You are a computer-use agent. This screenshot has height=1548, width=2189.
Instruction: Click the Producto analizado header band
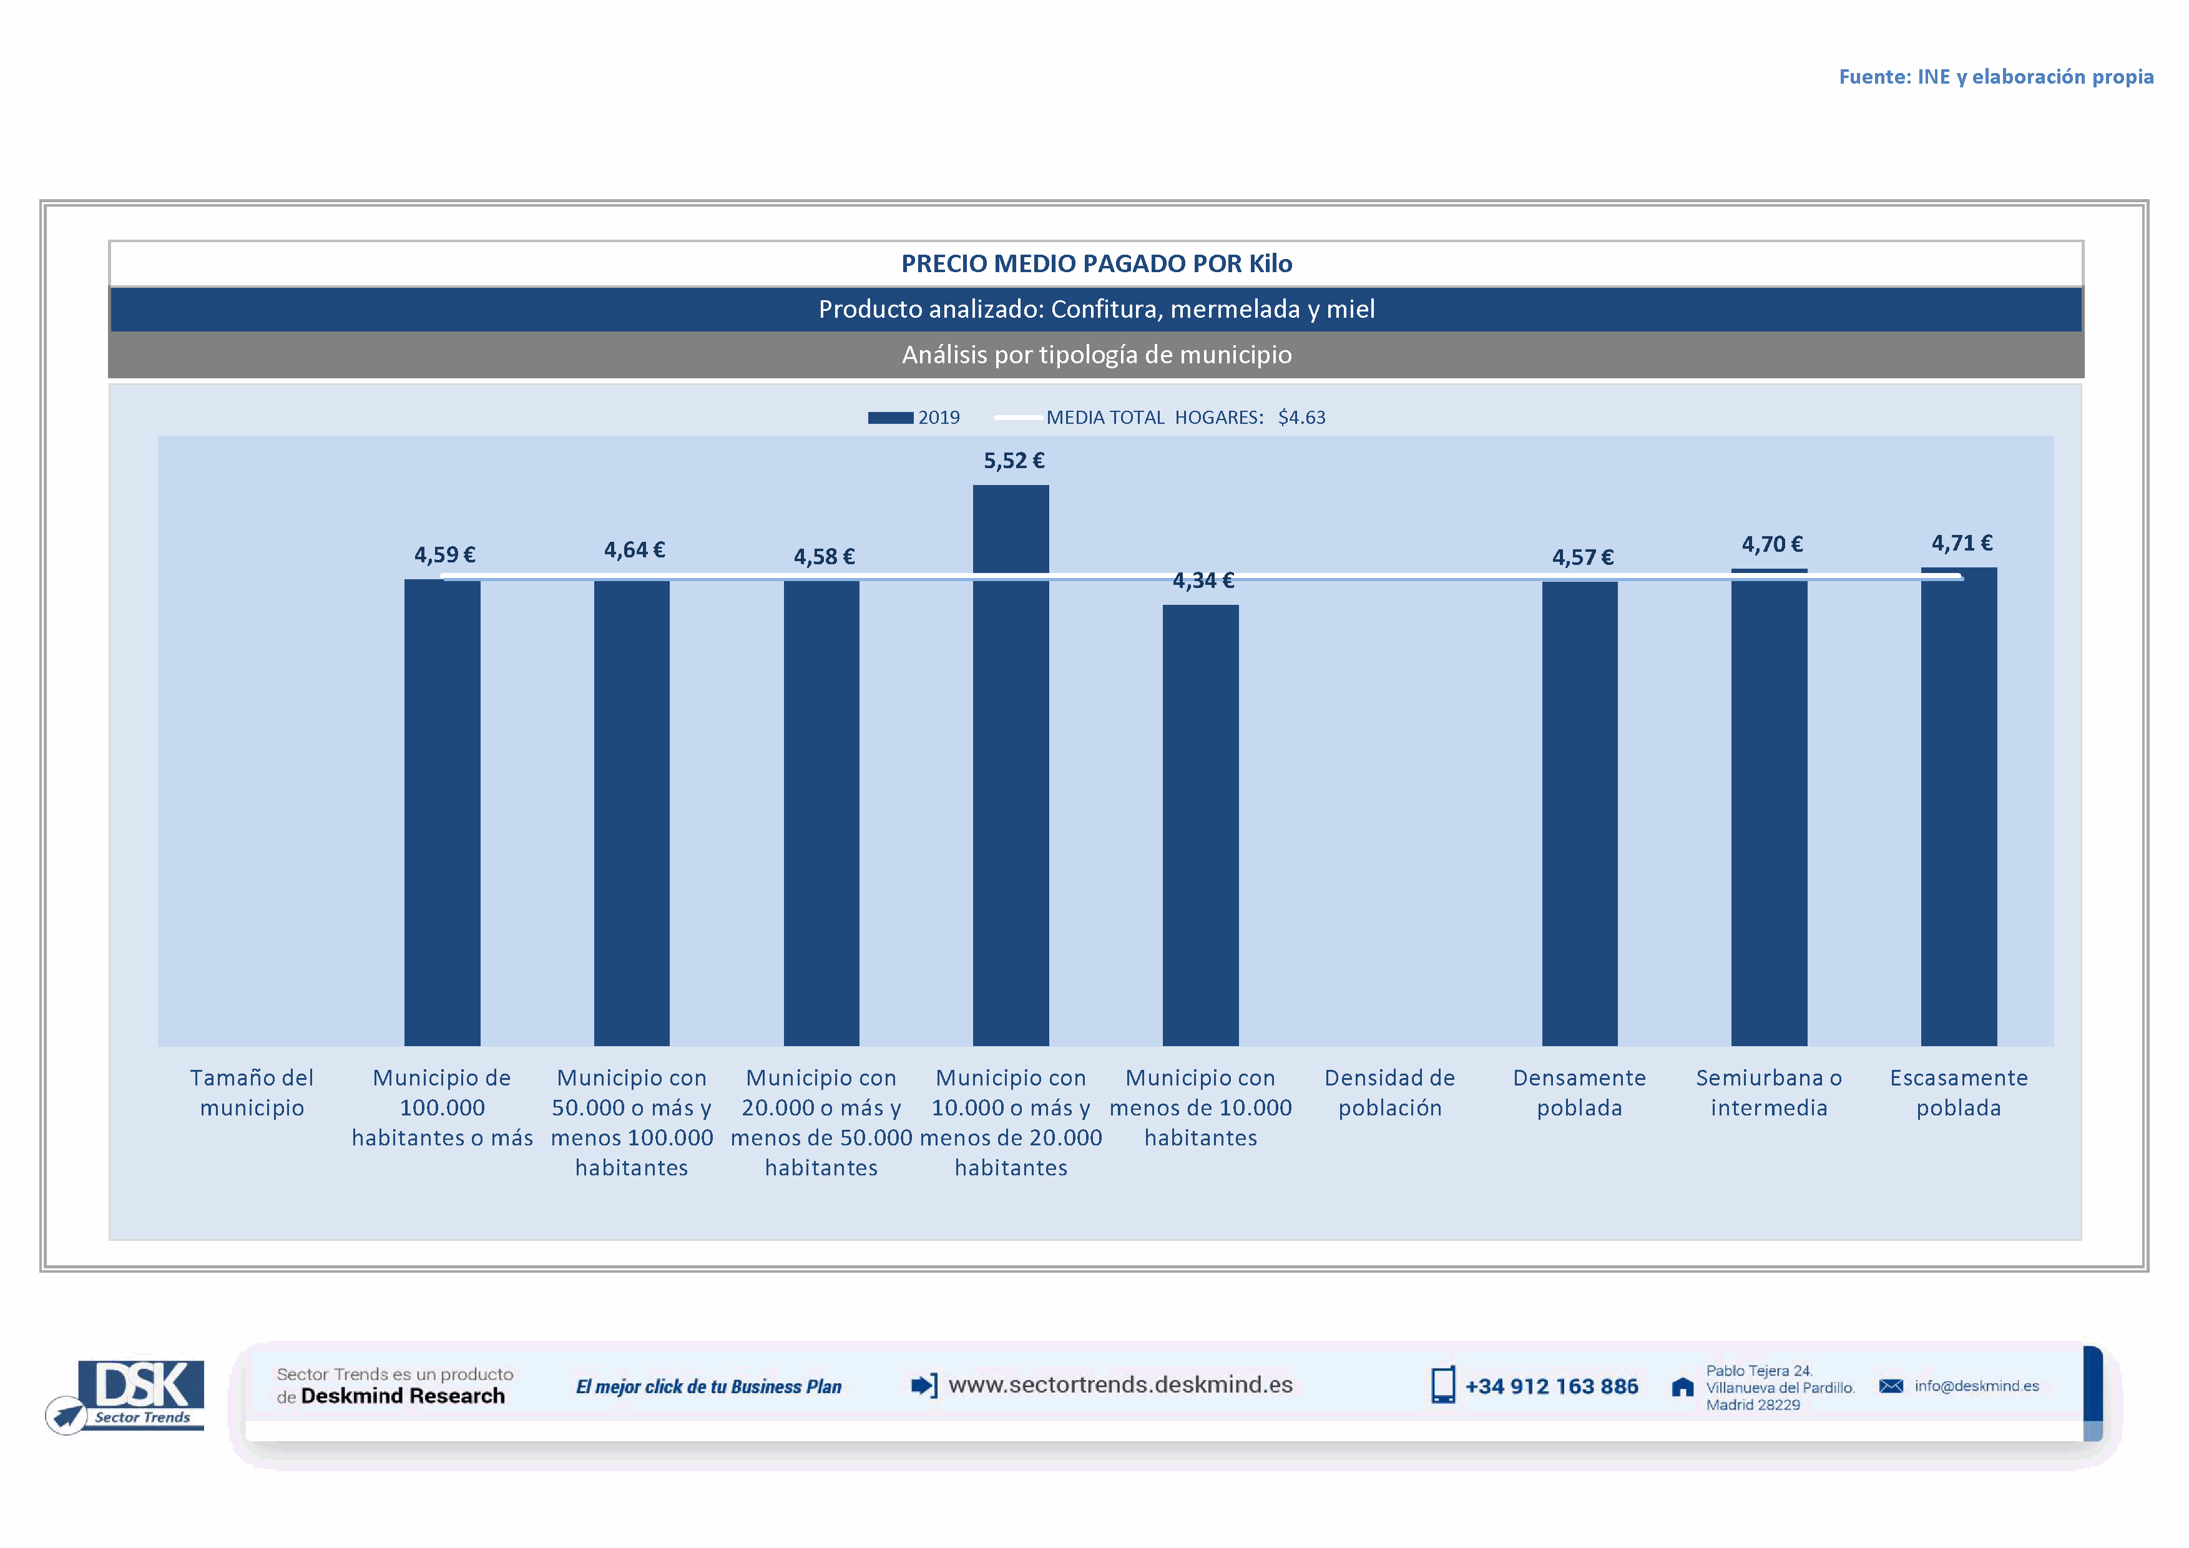pos(1097,309)
